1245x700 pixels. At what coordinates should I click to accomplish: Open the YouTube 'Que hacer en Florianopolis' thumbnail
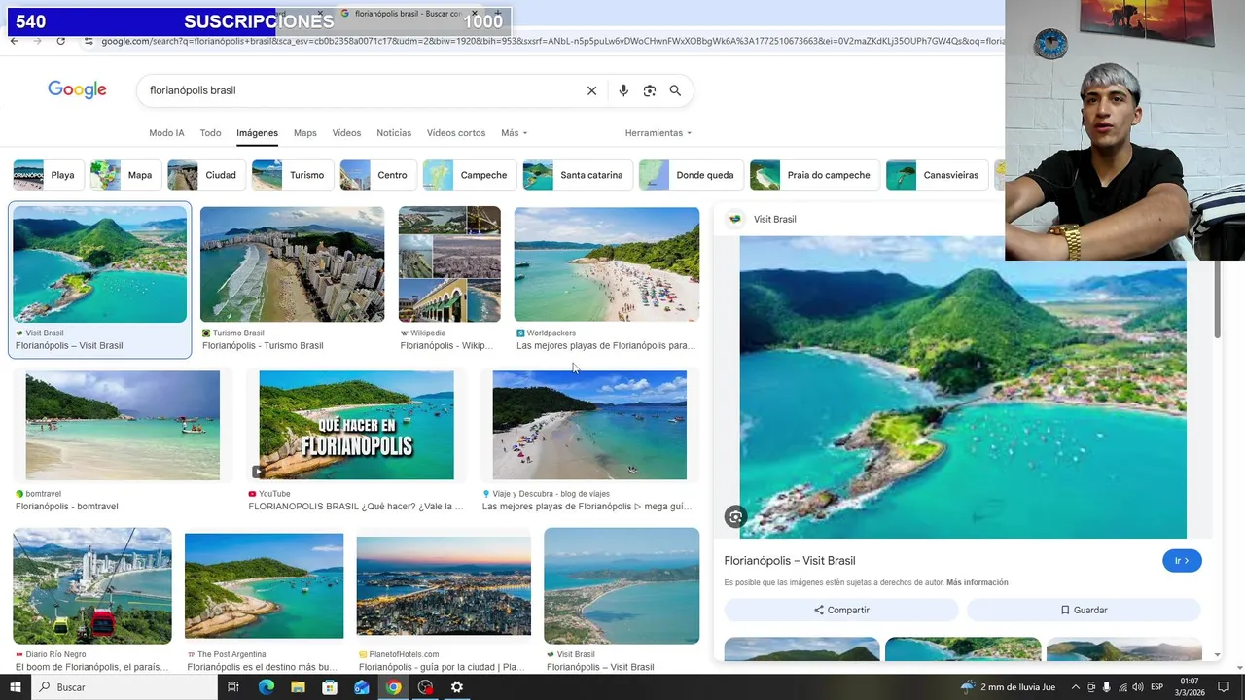(x=356, y=425)
